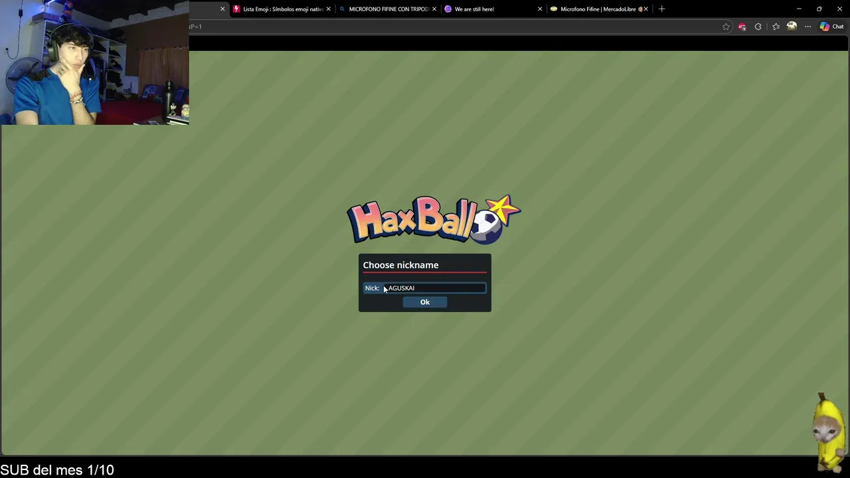850x478 pixels.
Task: Bookmark this page with the star icon
Action: tap(726, 27)
